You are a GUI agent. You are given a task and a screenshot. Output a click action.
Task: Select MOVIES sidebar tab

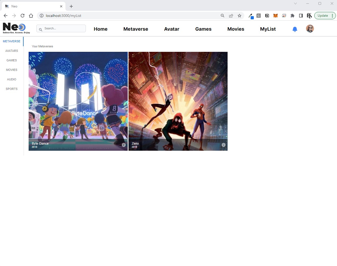pos(12,70)
